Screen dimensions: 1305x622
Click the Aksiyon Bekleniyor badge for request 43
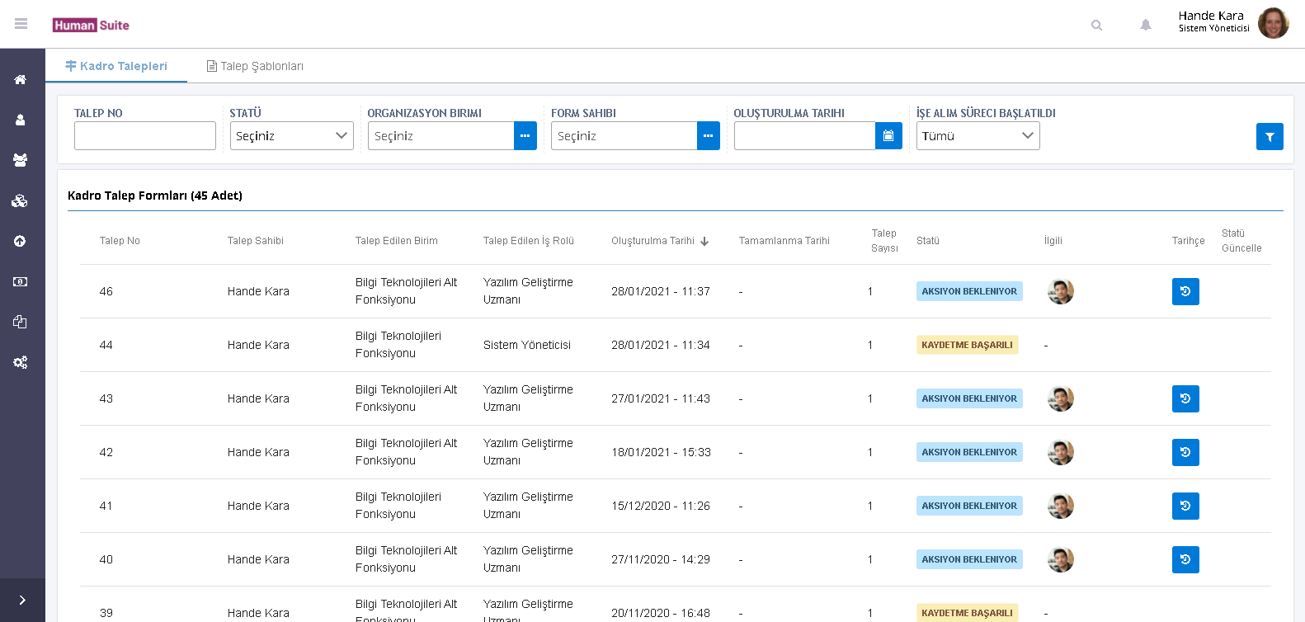(x=969, y=398)
